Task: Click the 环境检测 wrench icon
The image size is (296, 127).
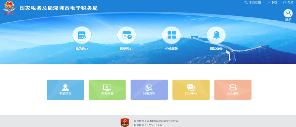Action: coord(246,3)
